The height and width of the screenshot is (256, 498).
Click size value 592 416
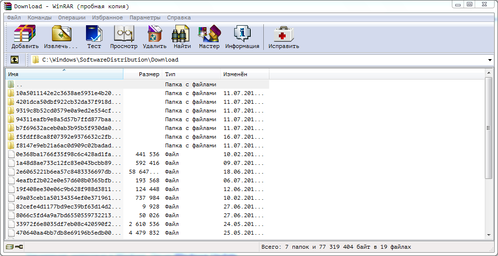(x=147, y=163)
